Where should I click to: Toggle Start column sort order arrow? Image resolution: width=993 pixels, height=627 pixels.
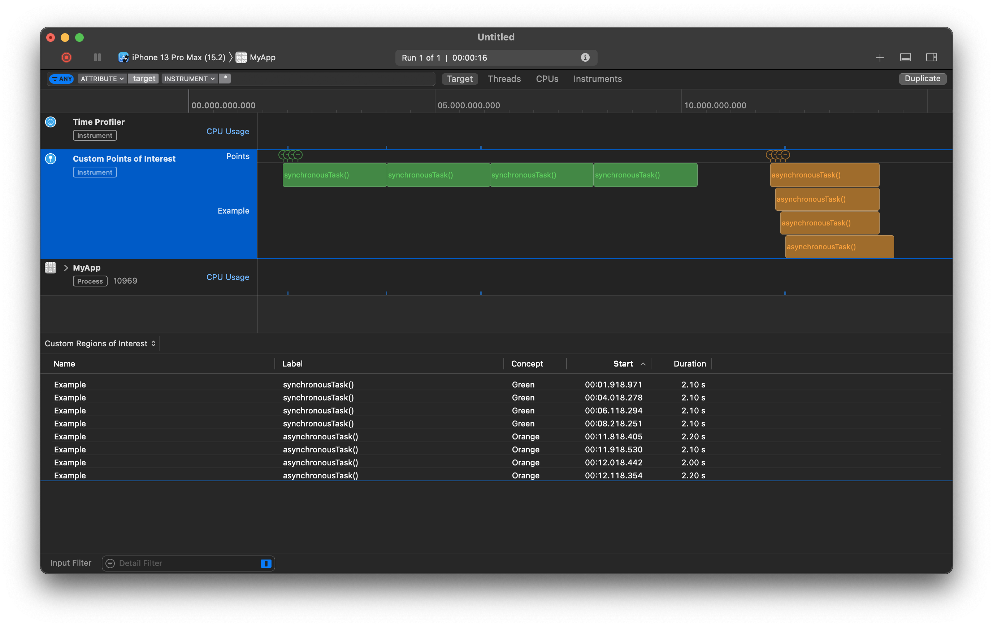click(642, 364)
